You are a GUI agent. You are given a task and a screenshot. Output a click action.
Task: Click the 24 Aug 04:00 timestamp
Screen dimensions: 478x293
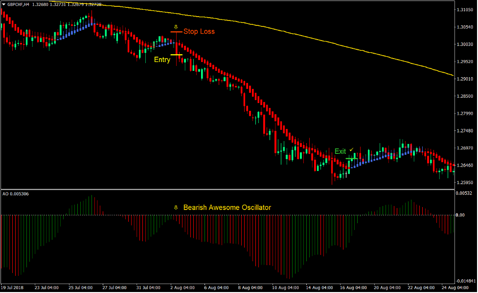point(455,288)
